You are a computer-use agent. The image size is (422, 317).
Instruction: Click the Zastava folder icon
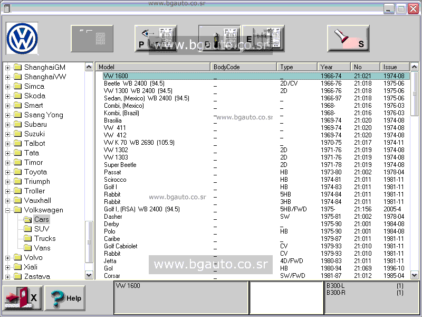18,276
